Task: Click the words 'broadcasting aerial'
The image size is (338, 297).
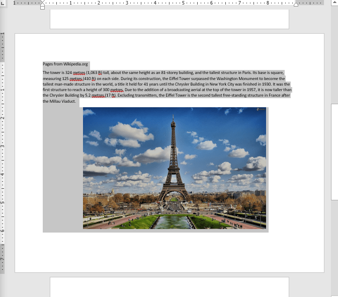Action: tap(184, 90)
